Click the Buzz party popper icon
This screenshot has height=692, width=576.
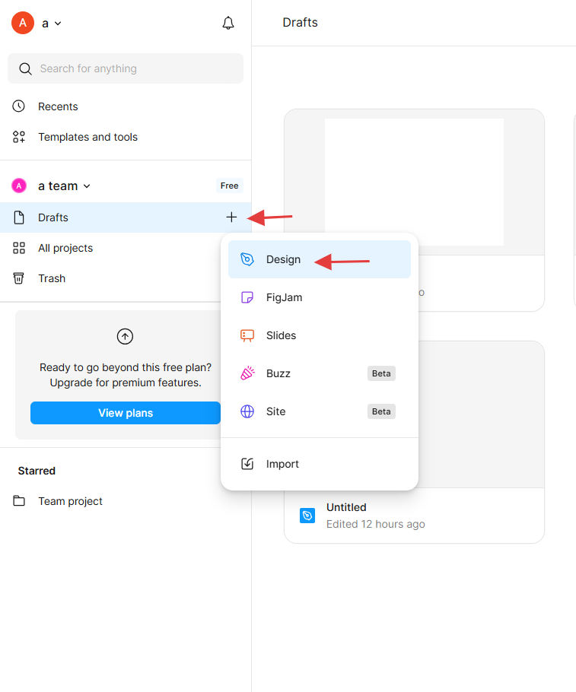tap(247, 373)
